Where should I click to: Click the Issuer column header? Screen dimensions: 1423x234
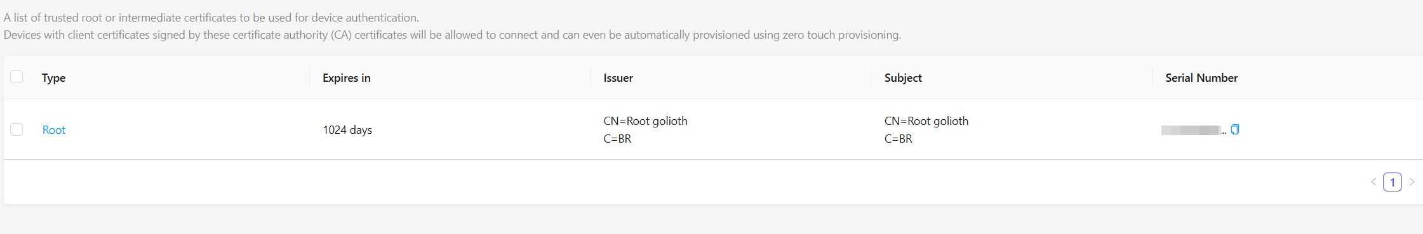618,78
